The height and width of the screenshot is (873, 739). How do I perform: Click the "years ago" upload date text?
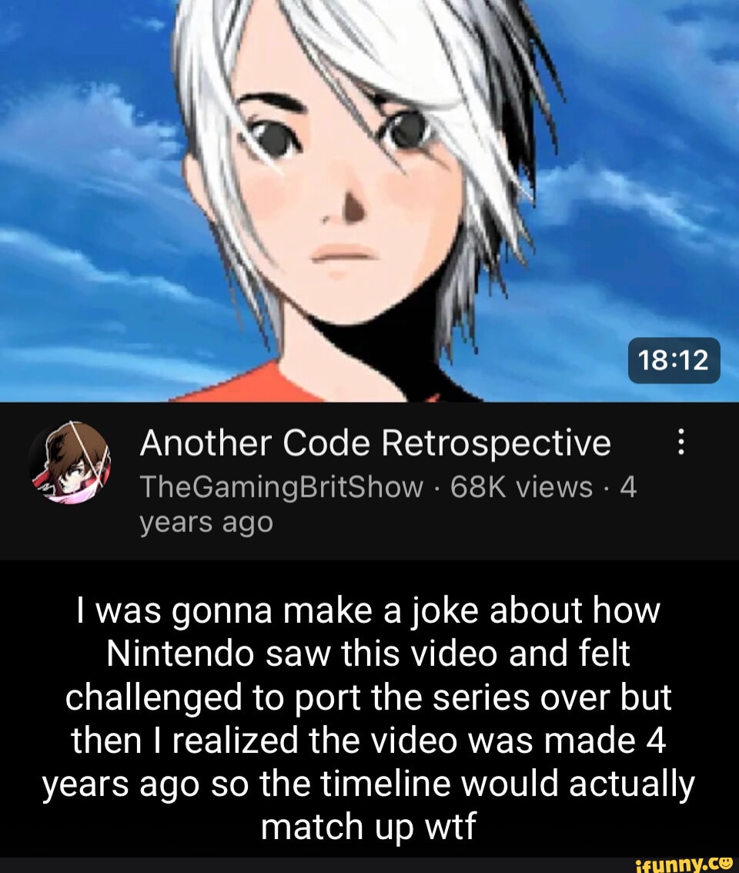pos(206,523)
